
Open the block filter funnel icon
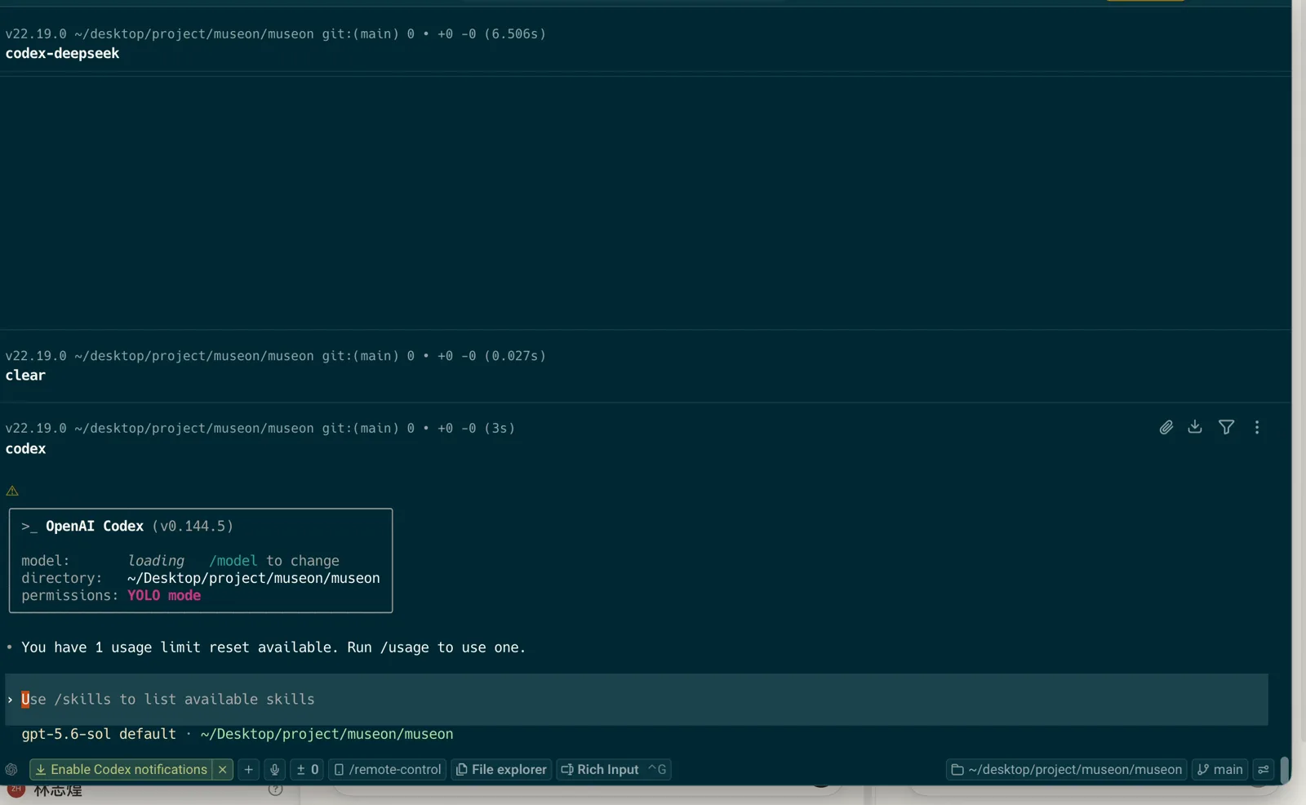pos(1226,427)
